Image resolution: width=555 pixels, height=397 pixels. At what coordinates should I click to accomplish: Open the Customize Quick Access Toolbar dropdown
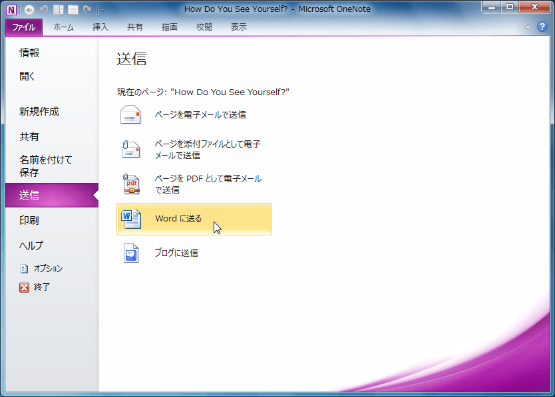coord(102,10)
